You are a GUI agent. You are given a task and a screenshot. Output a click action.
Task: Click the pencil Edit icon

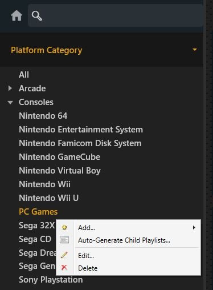click(x=64, y=255)
